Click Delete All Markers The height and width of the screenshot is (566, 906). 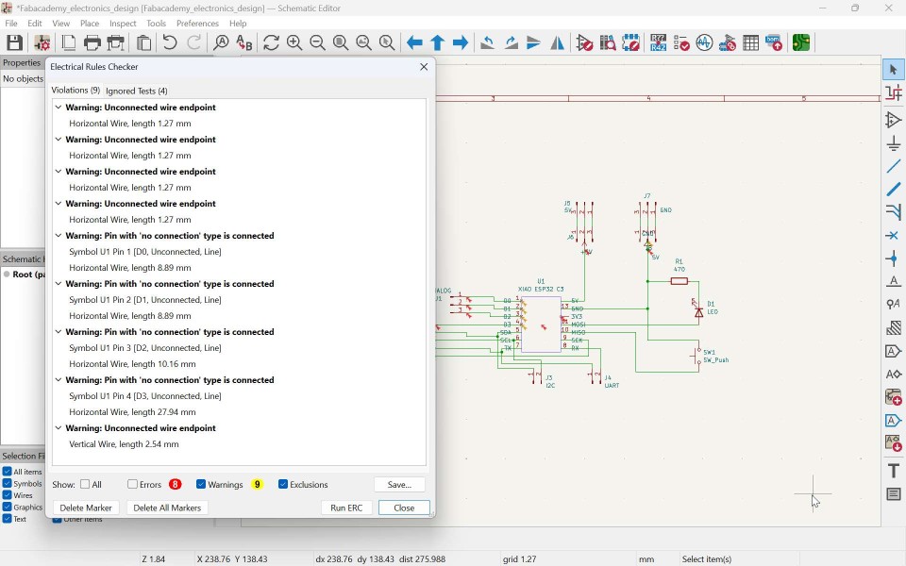[167, 508]
